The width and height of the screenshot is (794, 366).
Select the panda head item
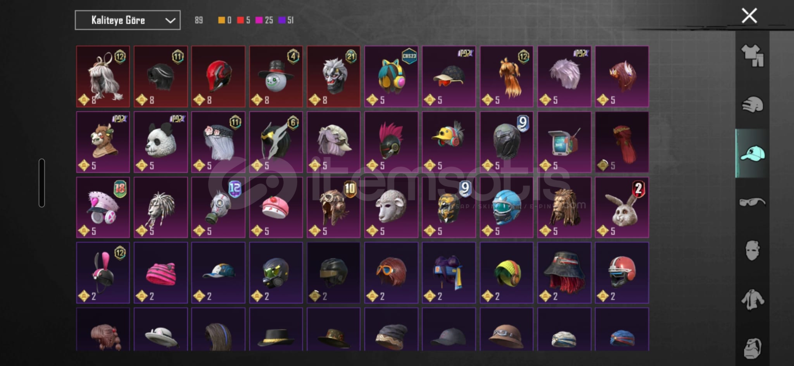click(160, 142)
